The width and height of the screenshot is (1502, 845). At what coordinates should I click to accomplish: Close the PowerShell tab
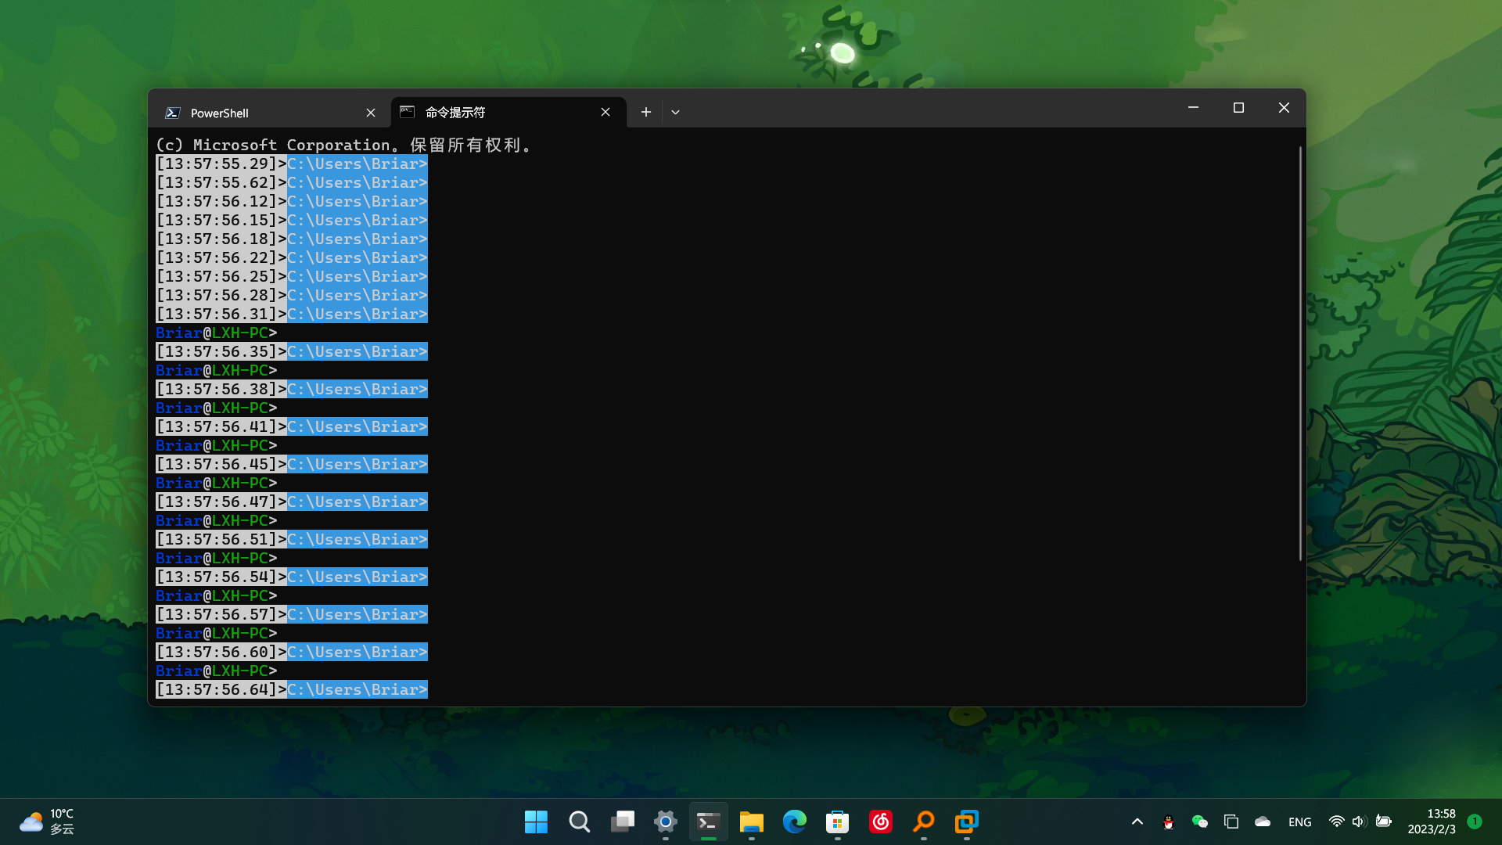371,113
